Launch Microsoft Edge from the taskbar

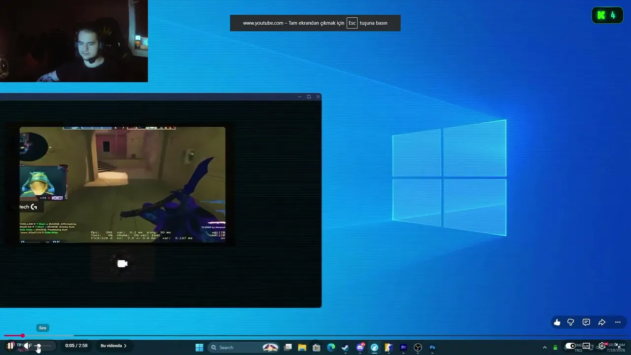tap(331, 348)
